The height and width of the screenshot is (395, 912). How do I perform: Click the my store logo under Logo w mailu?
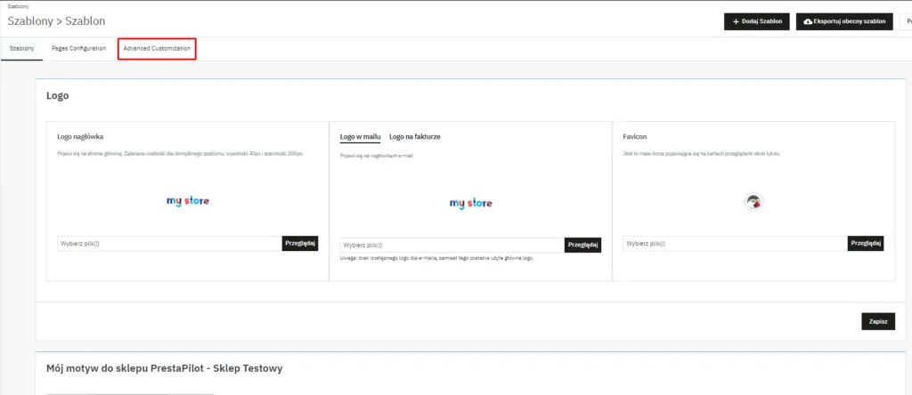click(x=470, y=203)
